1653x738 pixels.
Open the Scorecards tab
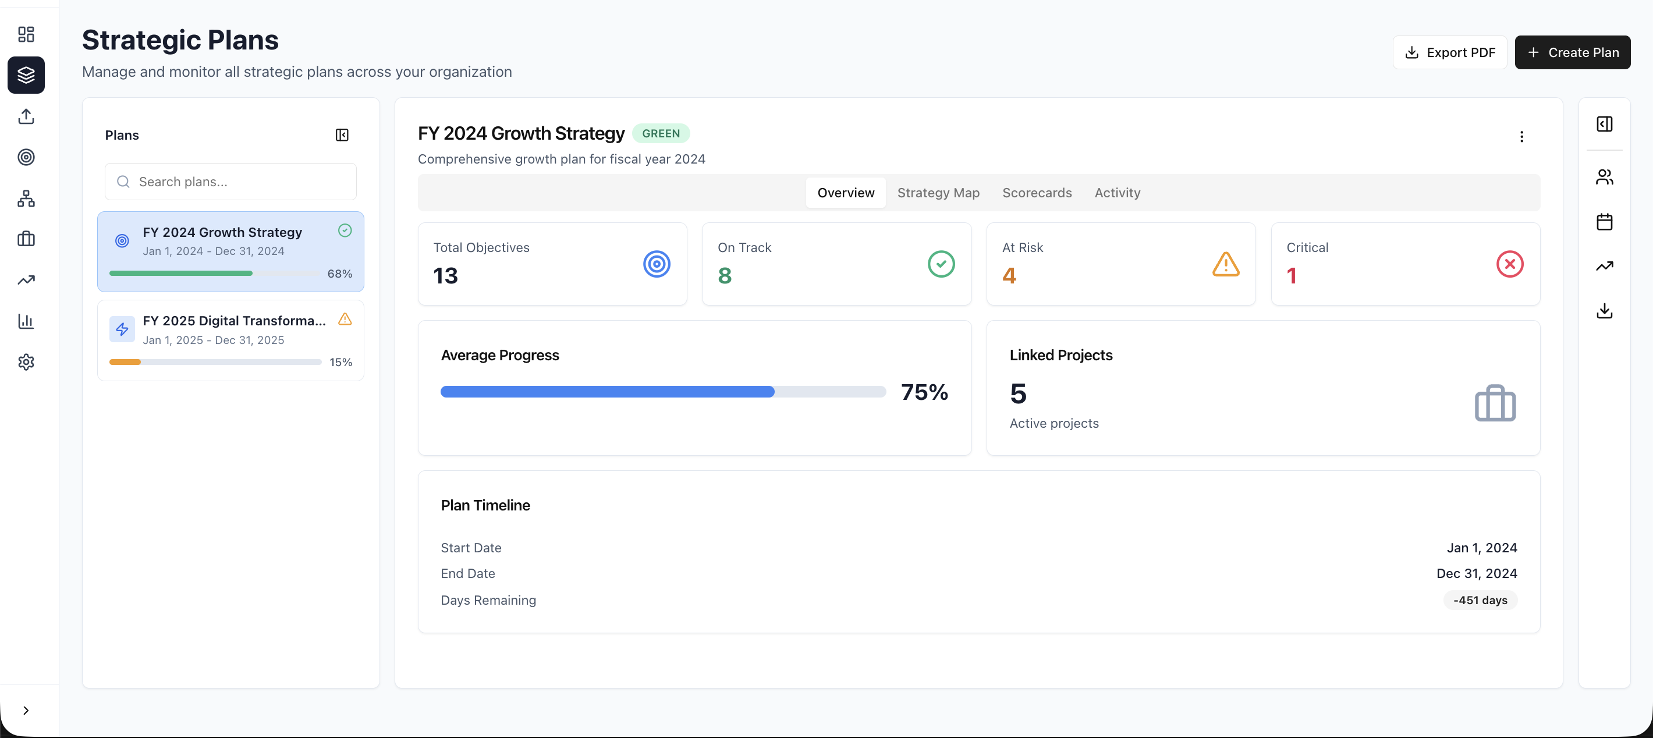1037,193
